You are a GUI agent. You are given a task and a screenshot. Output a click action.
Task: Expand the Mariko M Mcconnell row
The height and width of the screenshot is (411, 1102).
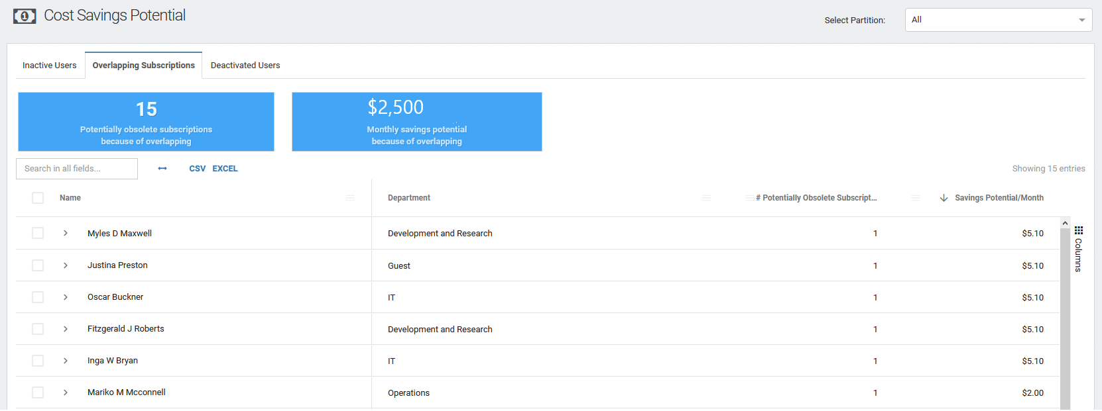pos(66,392)
